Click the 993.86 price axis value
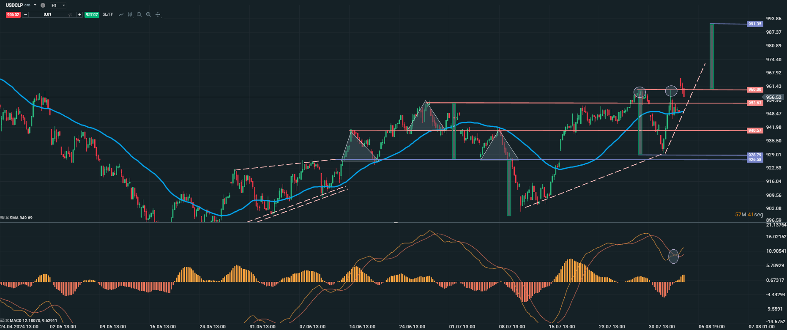787x330 pixels. [x=773, y=19]
